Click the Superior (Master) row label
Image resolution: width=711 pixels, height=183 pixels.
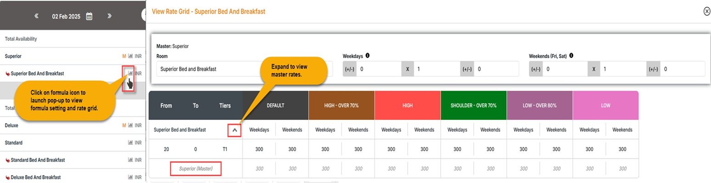point(196,169)
